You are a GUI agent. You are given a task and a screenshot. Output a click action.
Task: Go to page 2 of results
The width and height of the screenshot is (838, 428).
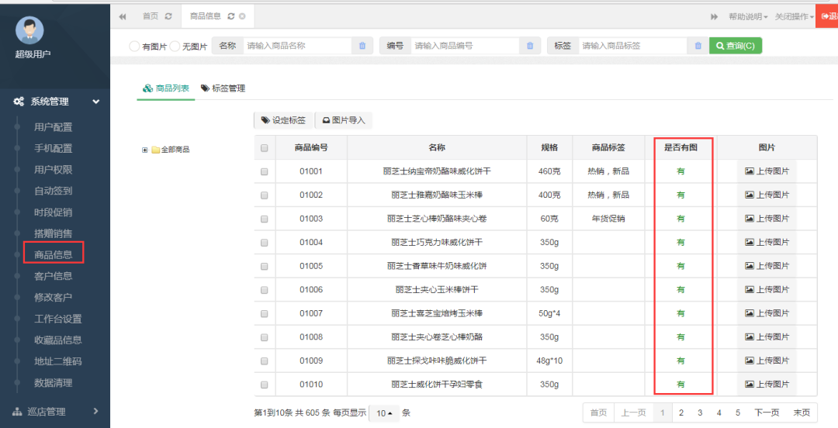click(681, 412)
